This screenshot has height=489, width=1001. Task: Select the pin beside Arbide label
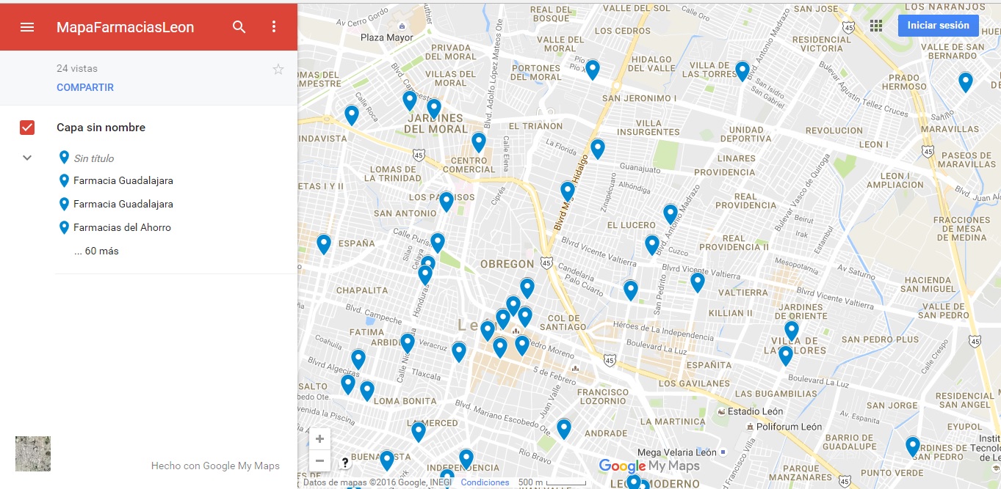(408, 343)
